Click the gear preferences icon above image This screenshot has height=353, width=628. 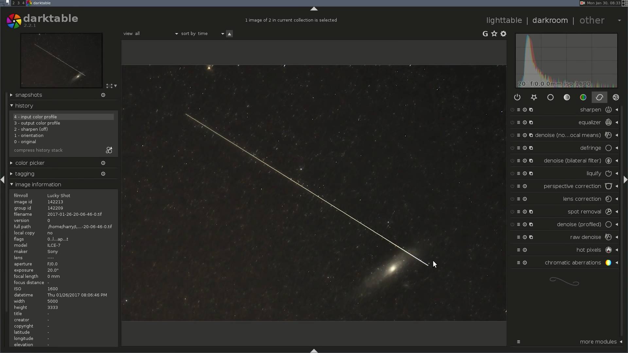tap(503, 34)
